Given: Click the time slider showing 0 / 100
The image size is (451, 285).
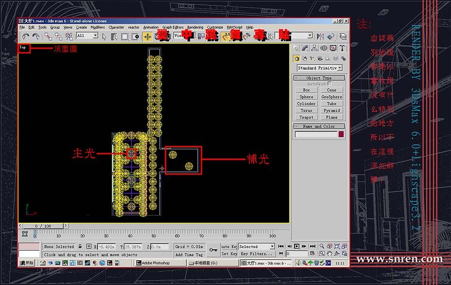Looking at the screenshot, I should pyautogui.click(x=43, y=226).
